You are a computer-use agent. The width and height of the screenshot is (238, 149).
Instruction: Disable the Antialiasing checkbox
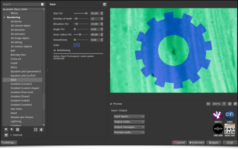tap(55, 50)
